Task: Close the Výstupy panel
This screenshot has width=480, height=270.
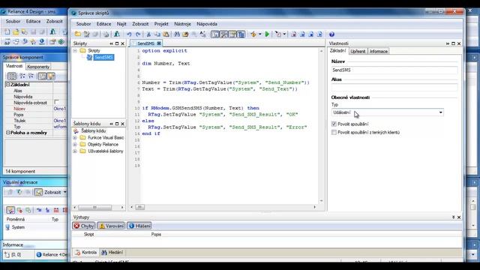Action: 459,217
